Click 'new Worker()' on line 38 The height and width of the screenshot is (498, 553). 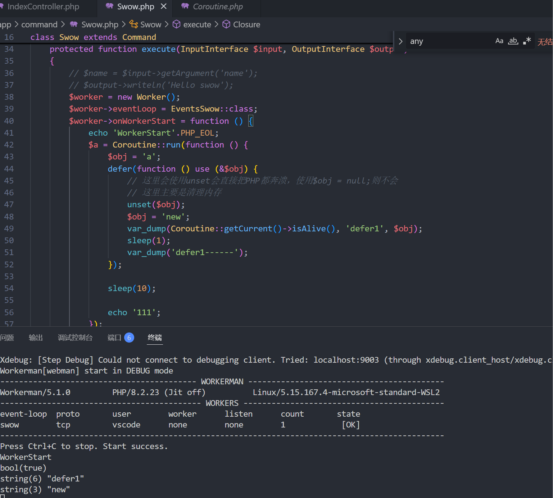tap(146, 97)
